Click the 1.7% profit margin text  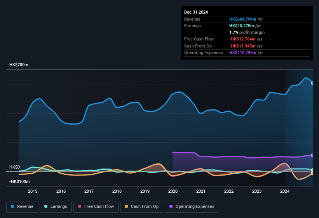pyautogui.click(x=247, y=32)
